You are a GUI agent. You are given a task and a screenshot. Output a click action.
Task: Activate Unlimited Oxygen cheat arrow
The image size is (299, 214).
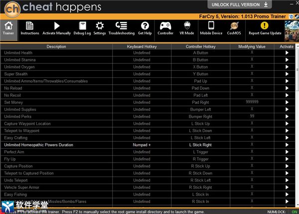click(287, 67)
